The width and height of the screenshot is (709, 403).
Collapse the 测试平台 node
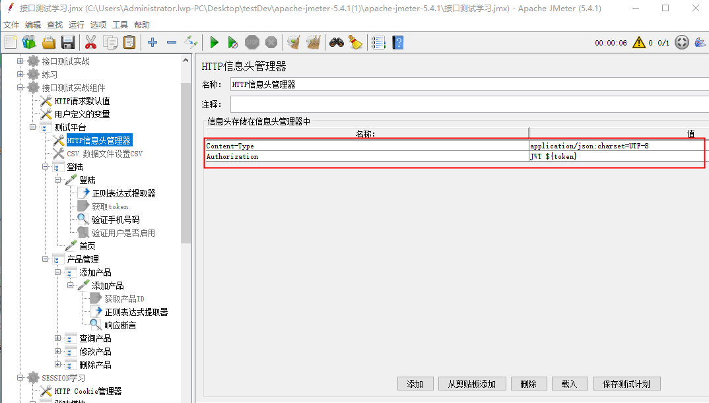pyautogui.click(x=32, y=127)
